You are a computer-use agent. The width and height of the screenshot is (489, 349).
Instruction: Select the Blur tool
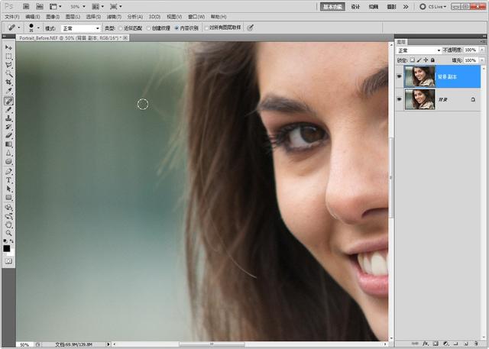click(8, 153)
